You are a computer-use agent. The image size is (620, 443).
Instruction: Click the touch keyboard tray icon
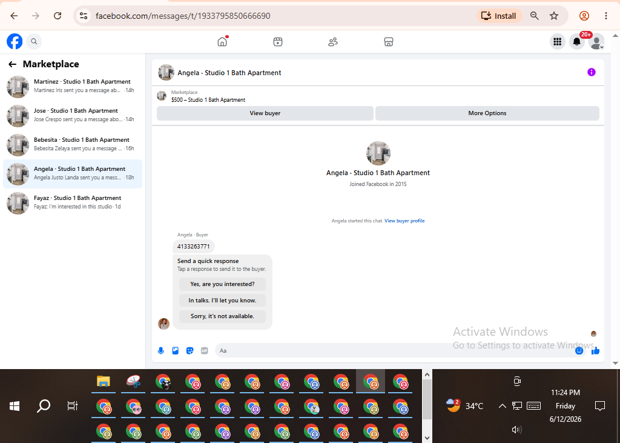tap(534, 406)
